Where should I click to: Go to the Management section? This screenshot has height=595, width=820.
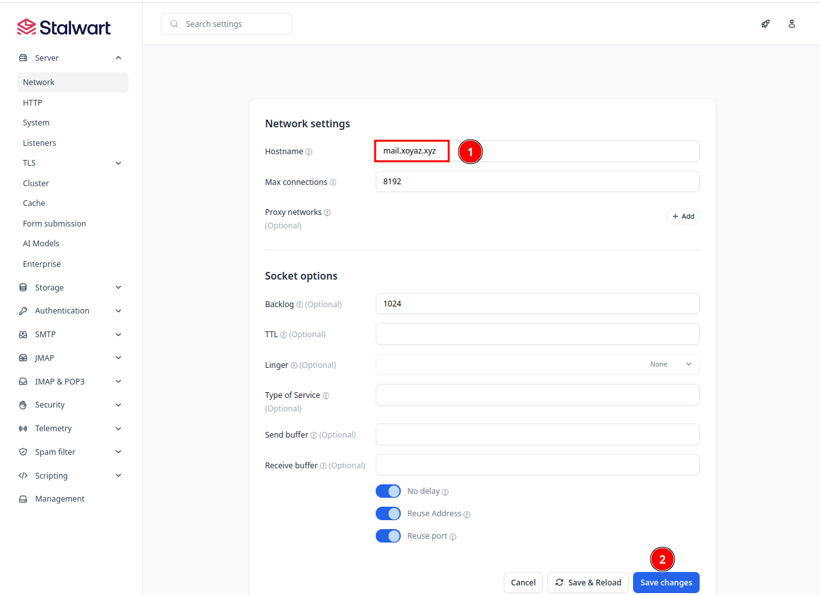point(60,499)
